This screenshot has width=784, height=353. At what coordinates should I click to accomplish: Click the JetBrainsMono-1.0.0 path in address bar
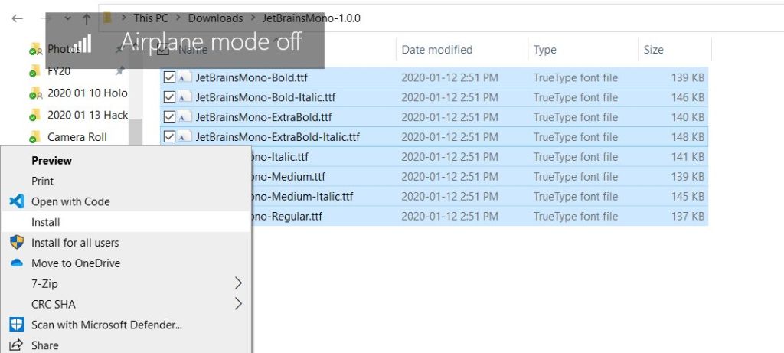tap(312, 18)
